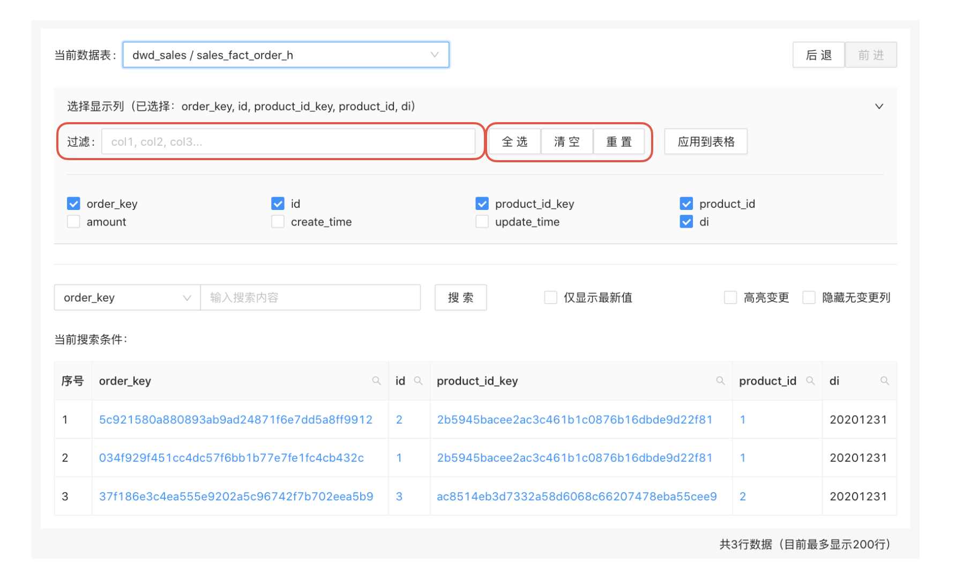Click the product_id value 2 in row 3
Image resolution: width=956 pixels, height=586 pixels.
[742, 496]
